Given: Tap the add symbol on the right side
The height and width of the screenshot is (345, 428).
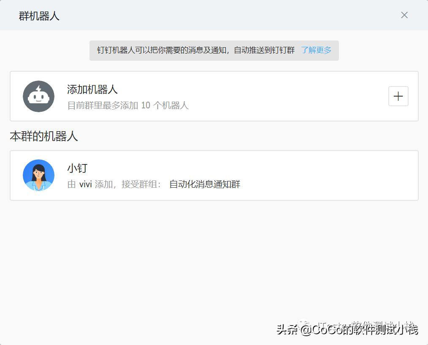Looking at the screenshot, I should (398, 96).
